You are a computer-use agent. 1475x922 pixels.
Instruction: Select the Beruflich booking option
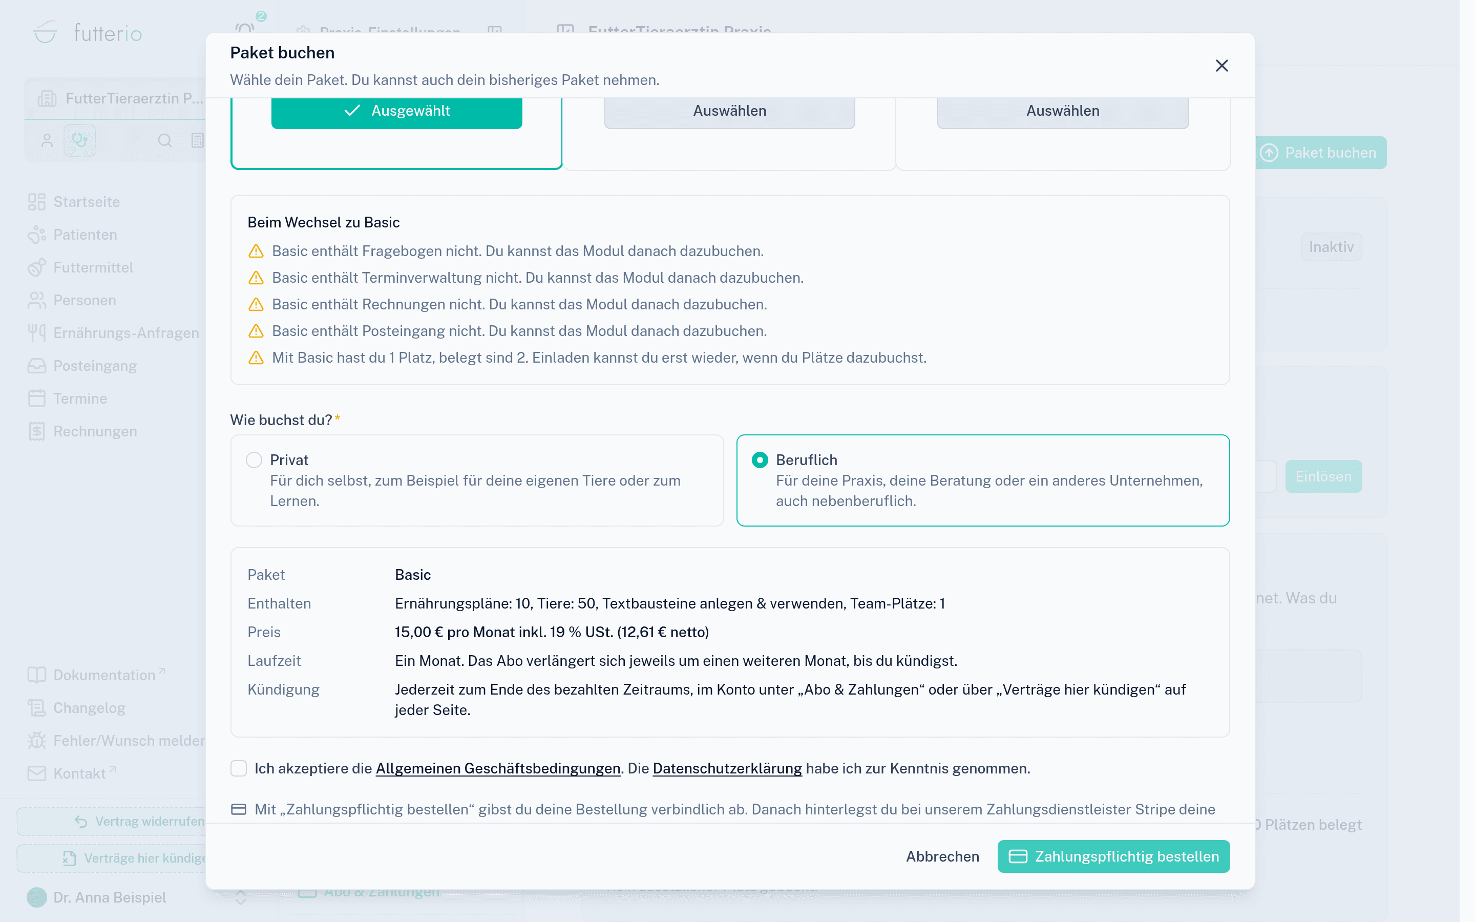click(982, 480)
